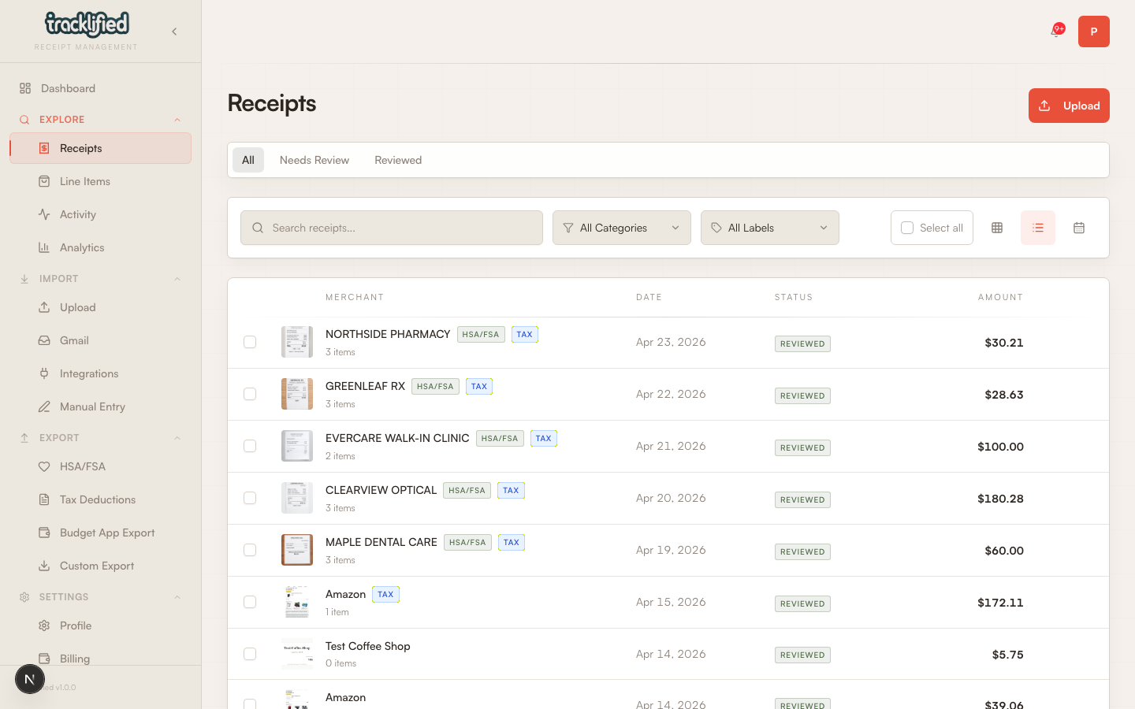Open Manual Entry page
The image size is (1135, 709).
[x=100, y=406]
